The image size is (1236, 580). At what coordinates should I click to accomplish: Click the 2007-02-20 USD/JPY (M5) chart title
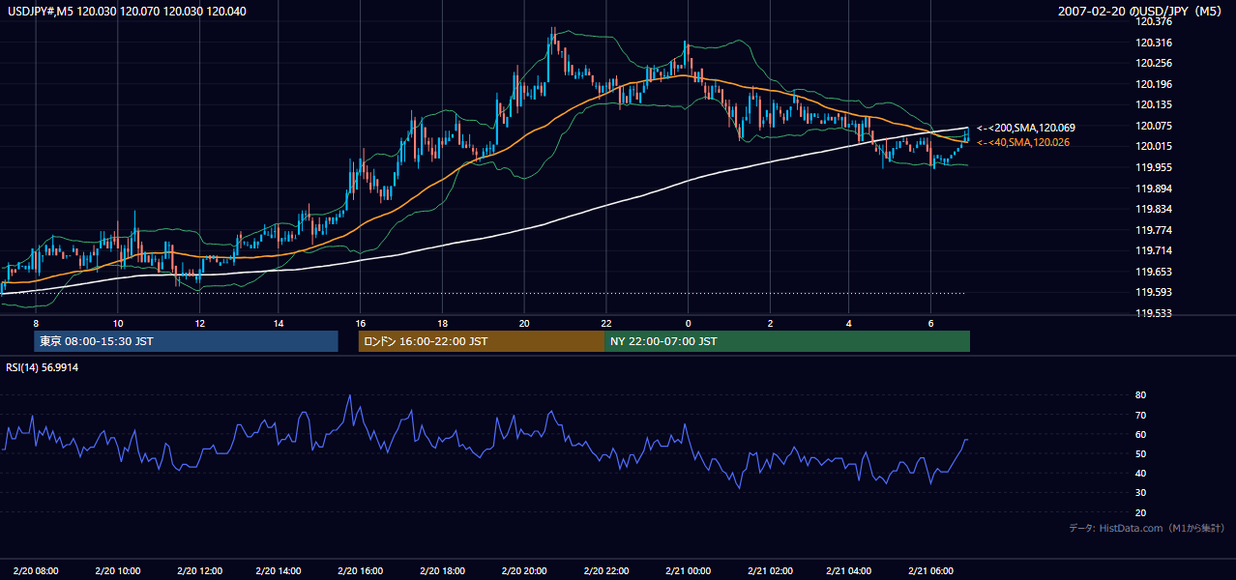[x=1141, y=12]
